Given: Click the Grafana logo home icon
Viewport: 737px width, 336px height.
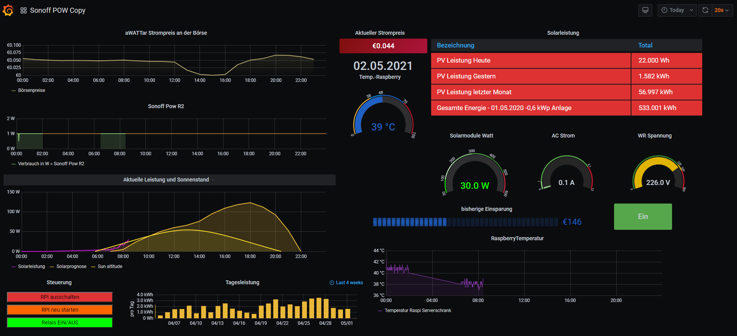Looking at the screenshot, I should (x=8, y=10).
